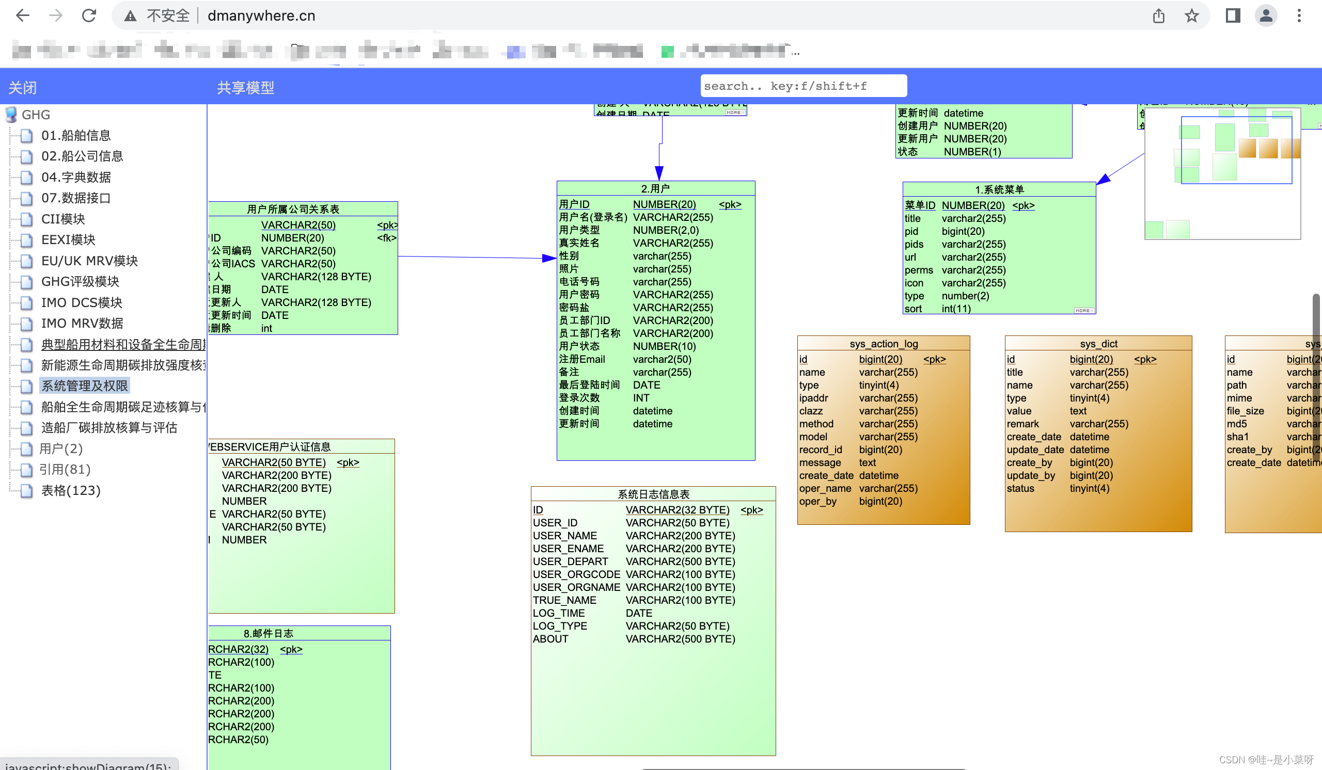Click page icon beside IMO MRV数据
1322x770 pixels.
(26, 324)
